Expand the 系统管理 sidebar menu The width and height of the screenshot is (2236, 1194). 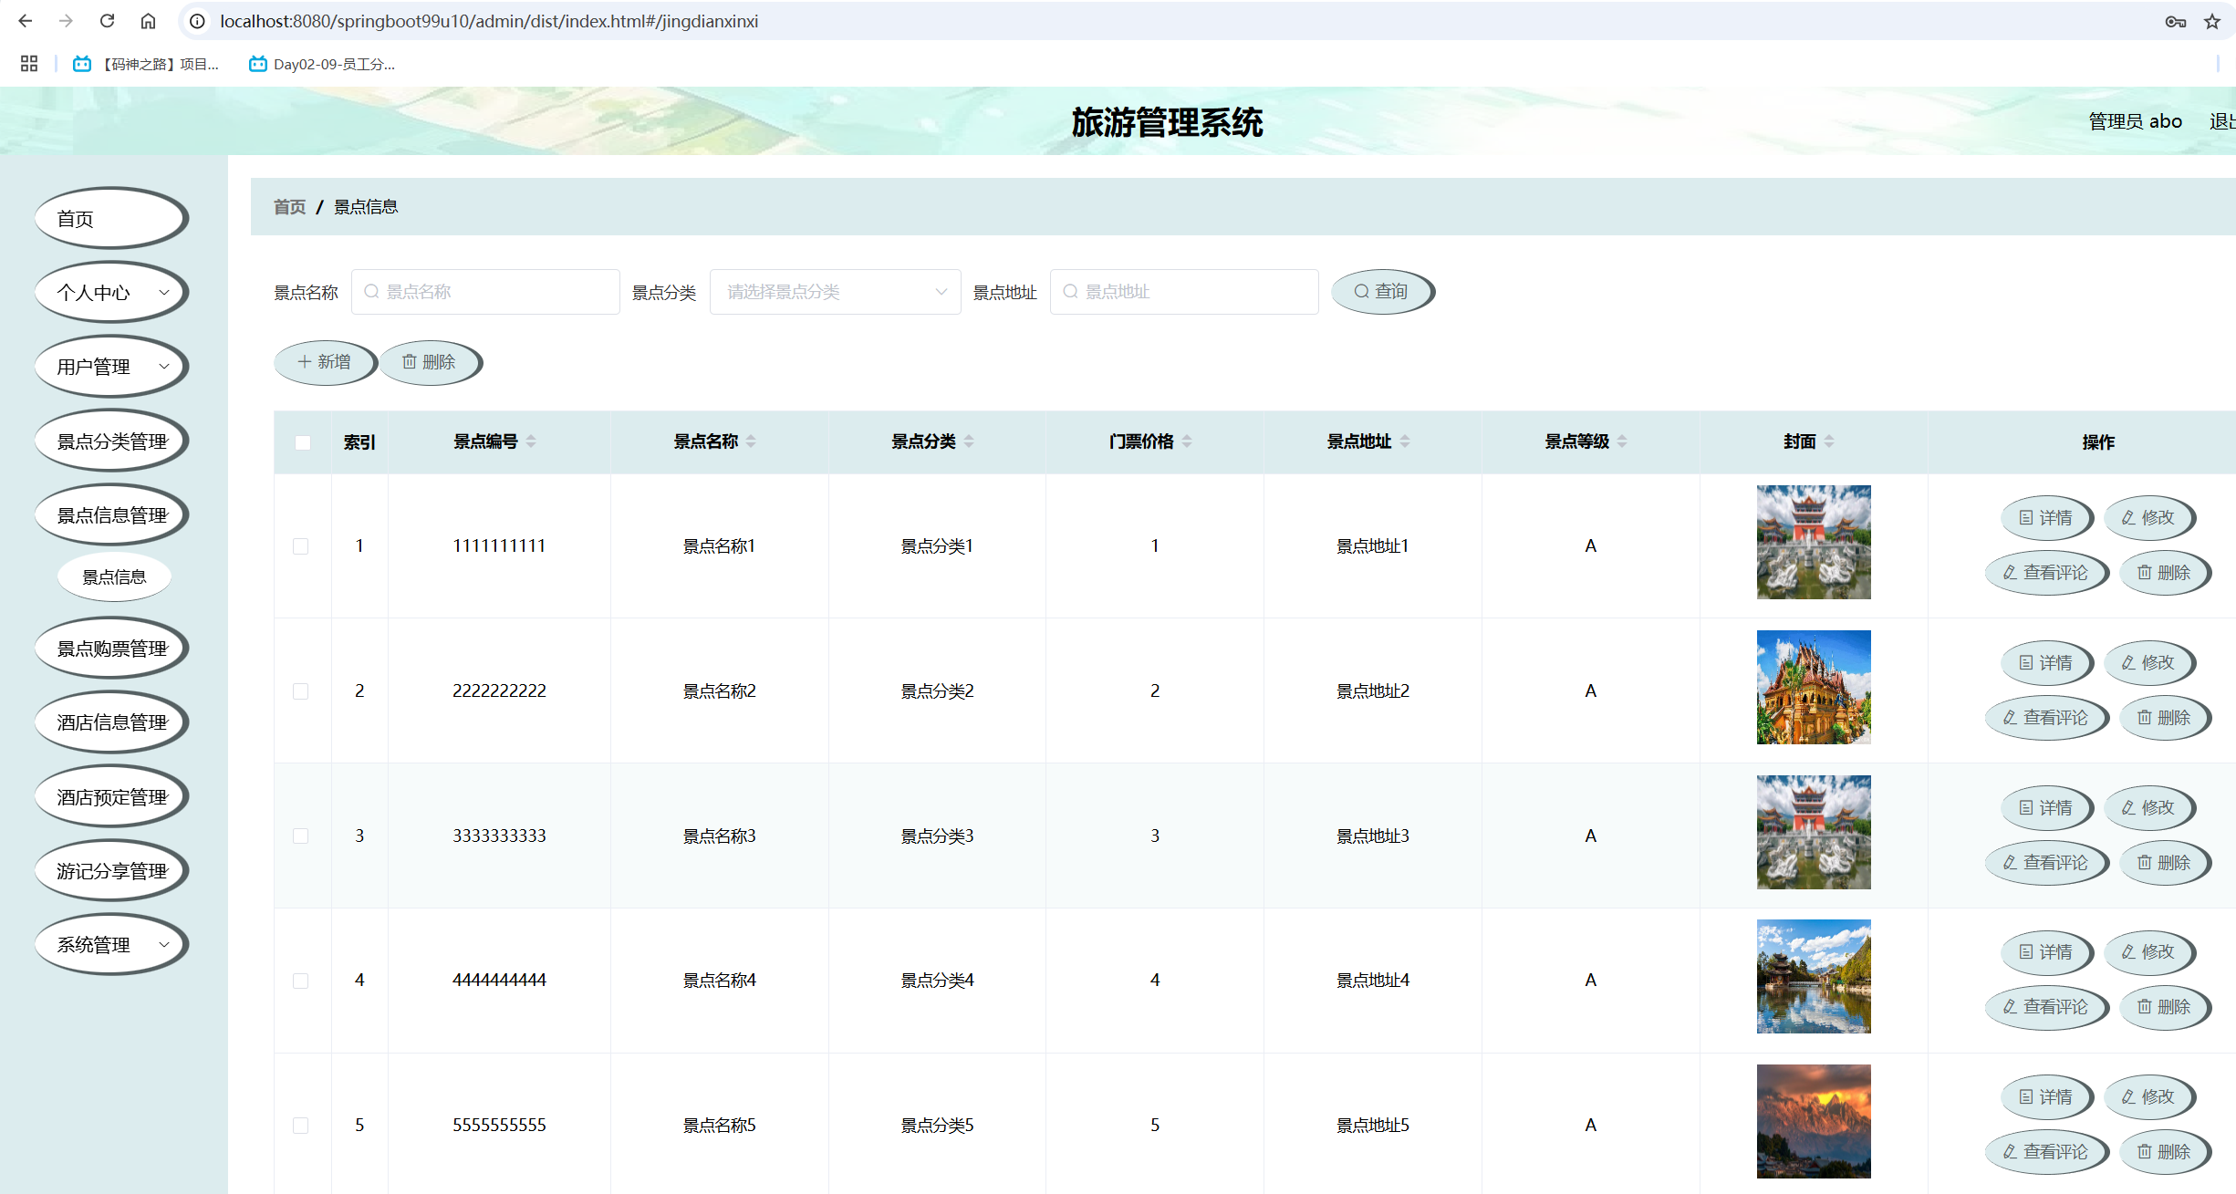(111, 945)
